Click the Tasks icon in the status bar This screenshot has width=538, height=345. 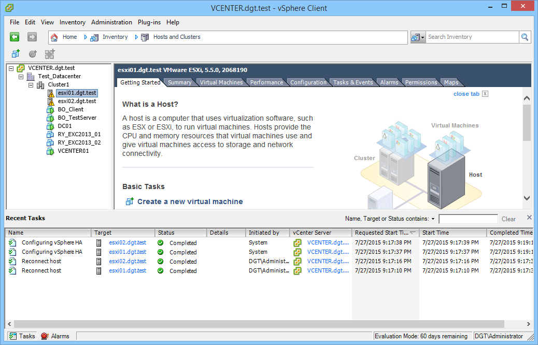pyautogui.click(x=13, y=336)
